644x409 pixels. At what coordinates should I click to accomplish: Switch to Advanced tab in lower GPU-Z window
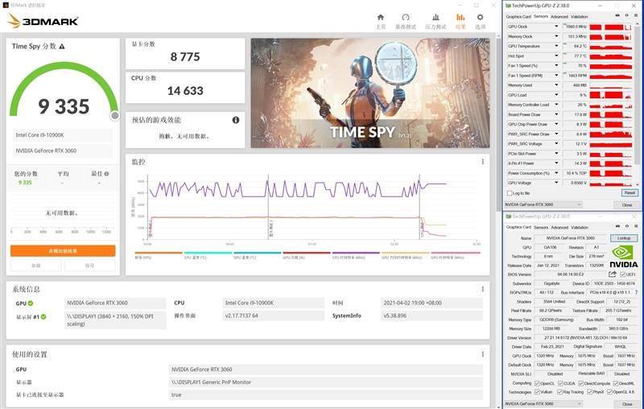coord(559,227)
